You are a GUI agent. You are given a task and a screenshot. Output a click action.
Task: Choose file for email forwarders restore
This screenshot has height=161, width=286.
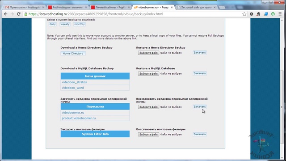point(148,107)
